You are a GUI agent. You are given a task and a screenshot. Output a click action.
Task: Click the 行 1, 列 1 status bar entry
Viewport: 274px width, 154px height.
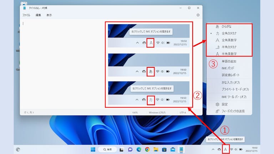29,112
